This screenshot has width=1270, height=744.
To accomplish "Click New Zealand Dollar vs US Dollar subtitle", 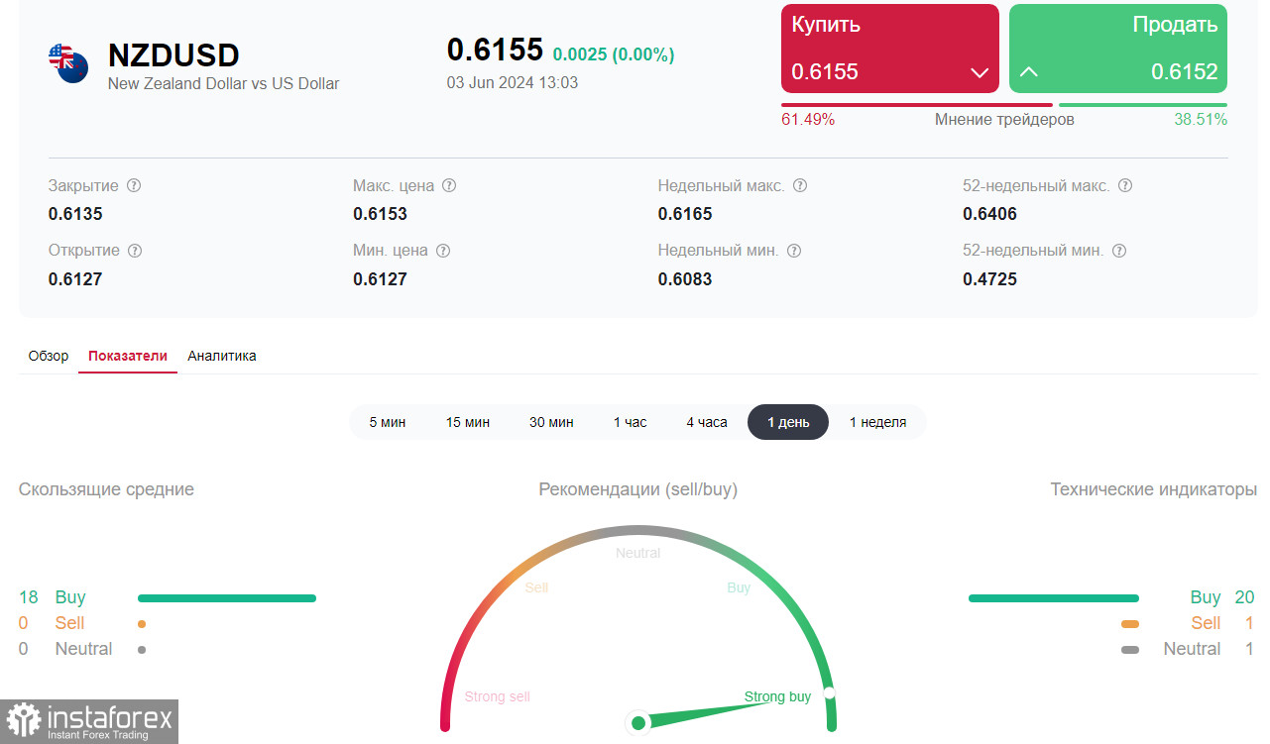I will coord(223,83).
